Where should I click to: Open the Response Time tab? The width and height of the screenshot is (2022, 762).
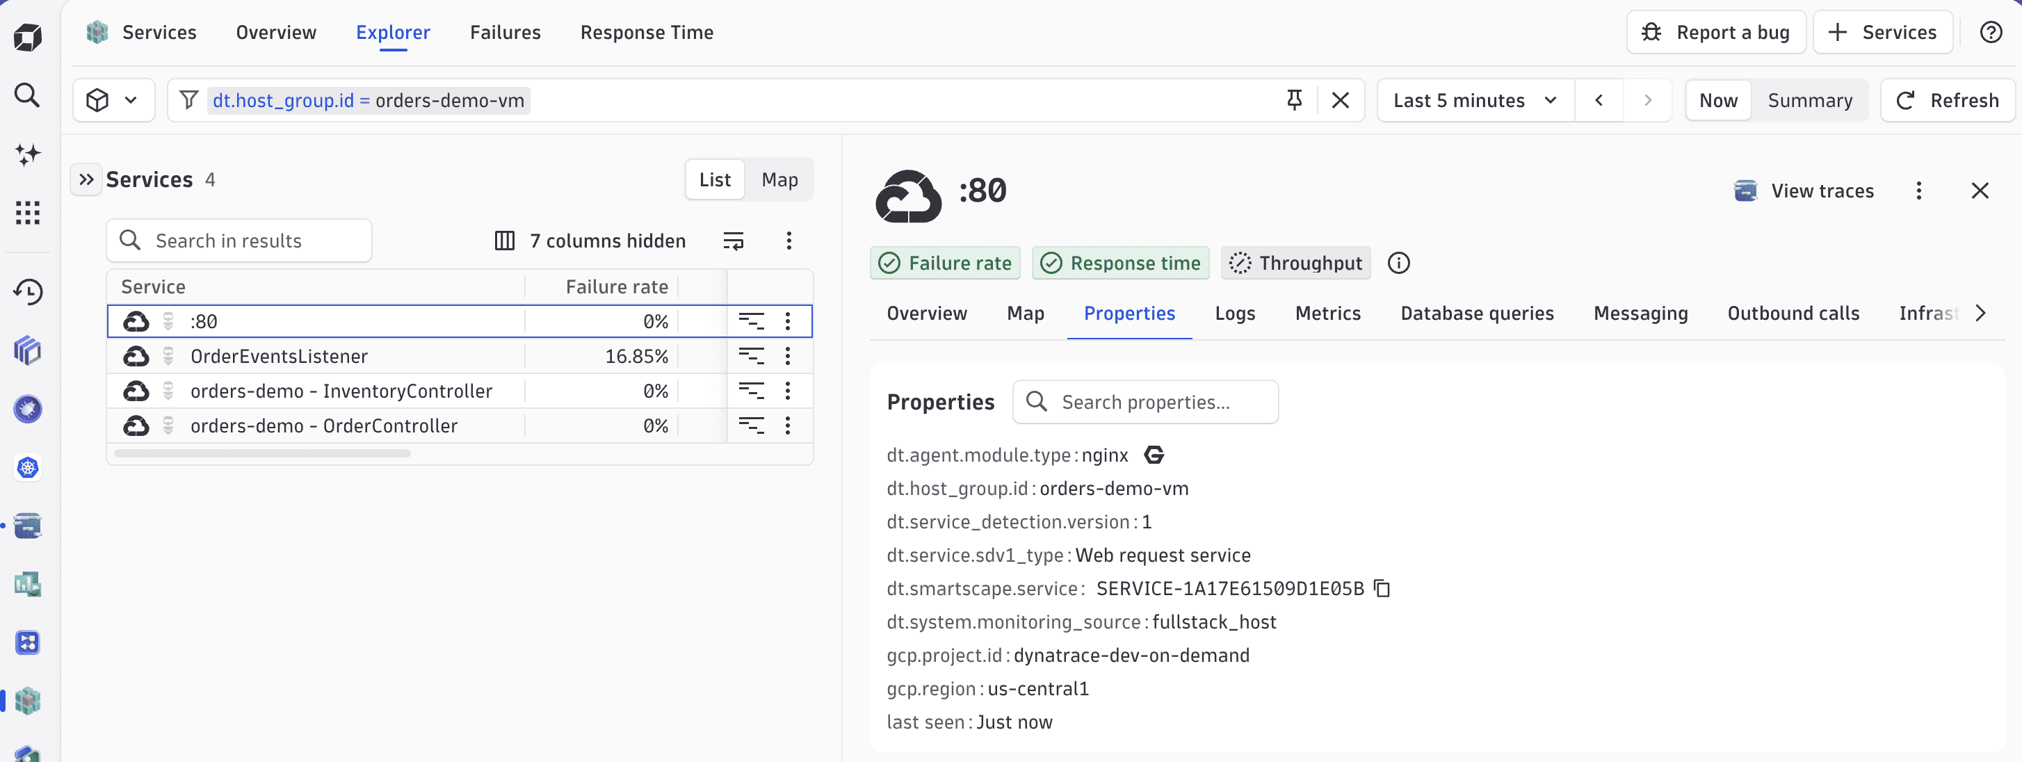click(x=647, y=32)
